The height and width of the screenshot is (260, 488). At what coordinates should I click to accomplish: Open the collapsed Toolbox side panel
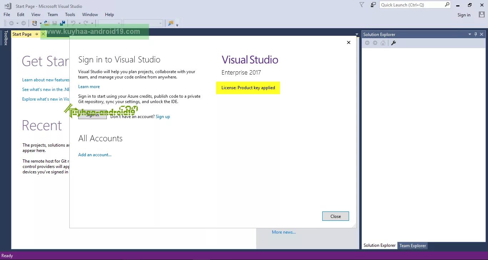6,38
